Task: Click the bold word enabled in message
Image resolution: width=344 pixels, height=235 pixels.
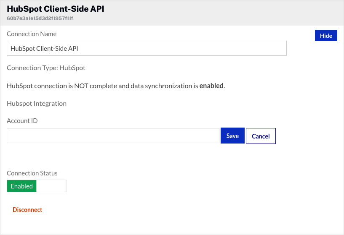Action: pyautogui.click(x=211, y=86)
